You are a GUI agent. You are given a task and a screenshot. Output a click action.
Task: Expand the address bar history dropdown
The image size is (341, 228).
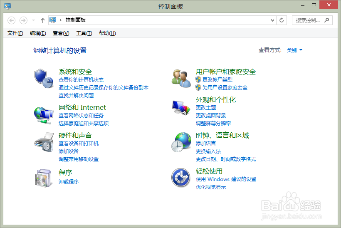(x=272, y=20)
